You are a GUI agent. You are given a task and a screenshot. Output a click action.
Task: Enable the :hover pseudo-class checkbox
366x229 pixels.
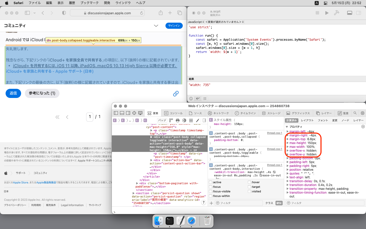click(249, 182)
